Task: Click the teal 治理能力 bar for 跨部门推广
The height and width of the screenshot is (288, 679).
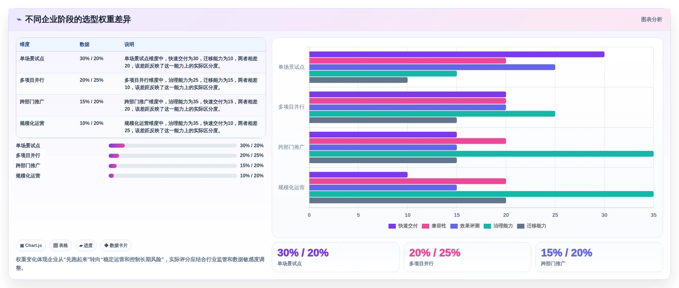Action: coord(481,154)
